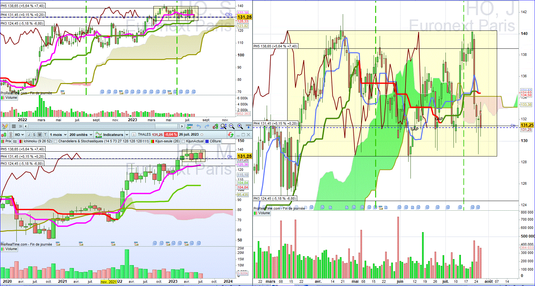This screenshot has height=286, width=535.
Task: Open the list icon beside Prix
Action: point(15,141)
